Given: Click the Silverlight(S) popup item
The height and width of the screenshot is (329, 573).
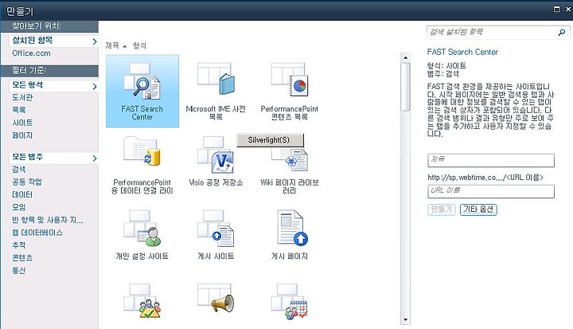Looking at the screenshot, I should (x=270, y=140).
